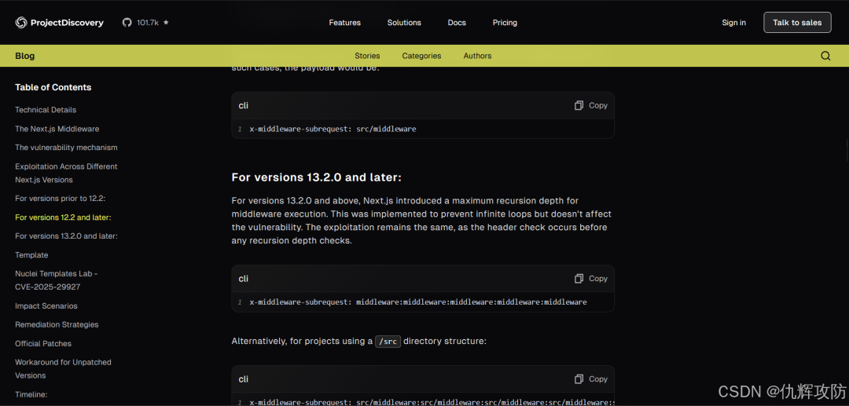
Task: Jump to Remediation Strategies section
Action: click(57, 325)
